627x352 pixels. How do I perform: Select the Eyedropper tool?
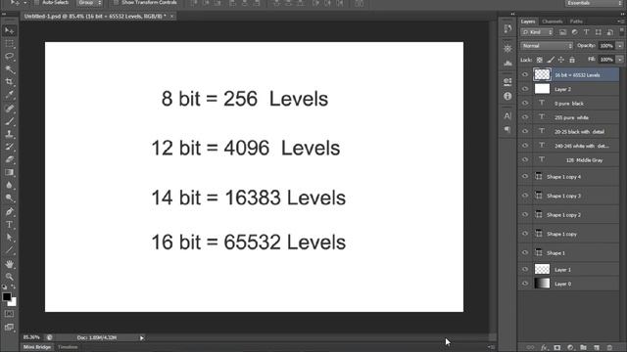click(9, 95)
